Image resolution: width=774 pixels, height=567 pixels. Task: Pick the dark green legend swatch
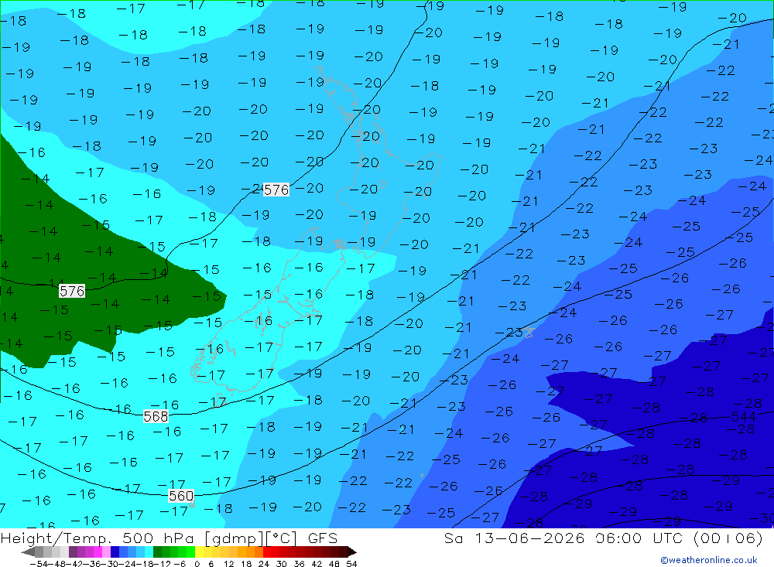click(157, 552)
